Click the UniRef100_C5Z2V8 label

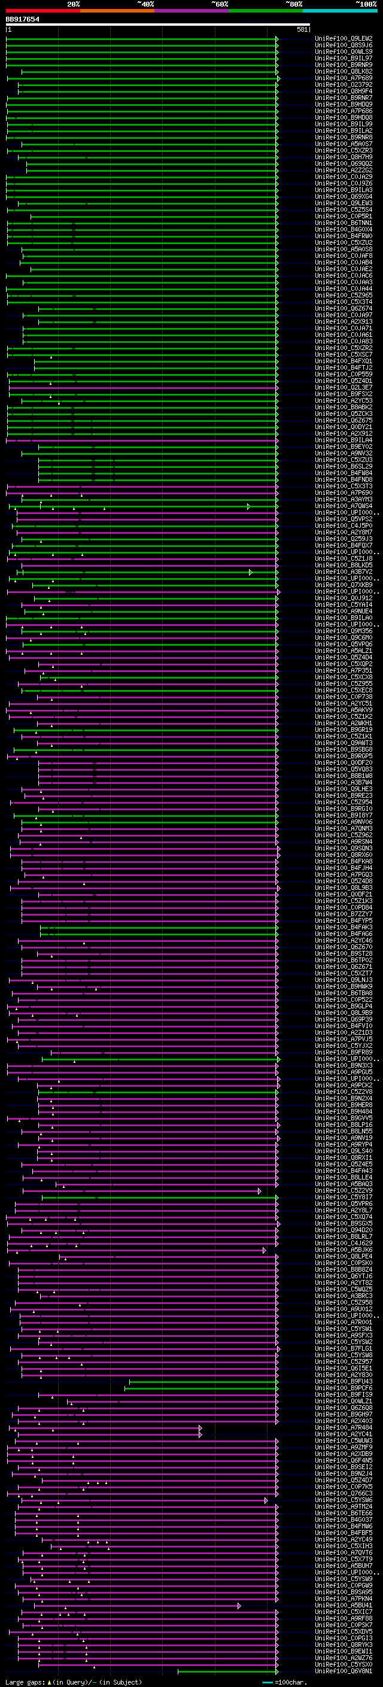[x=344, y=1092]
